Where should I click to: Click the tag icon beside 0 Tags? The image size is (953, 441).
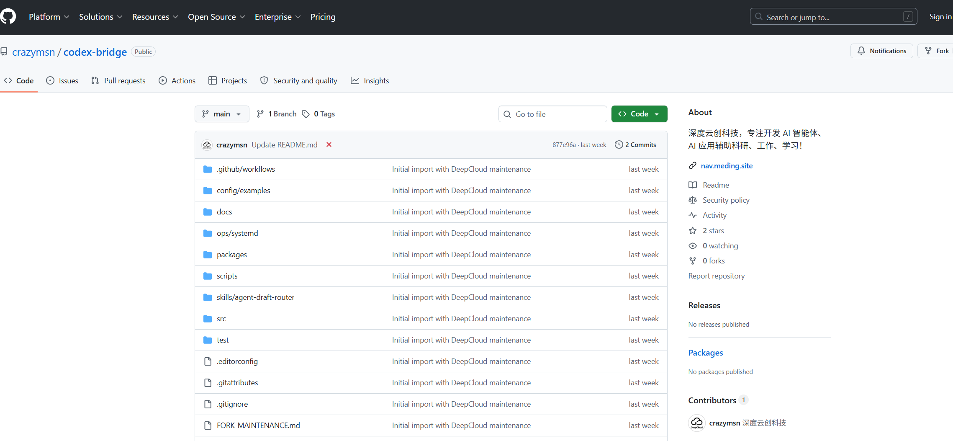point(306,114)
